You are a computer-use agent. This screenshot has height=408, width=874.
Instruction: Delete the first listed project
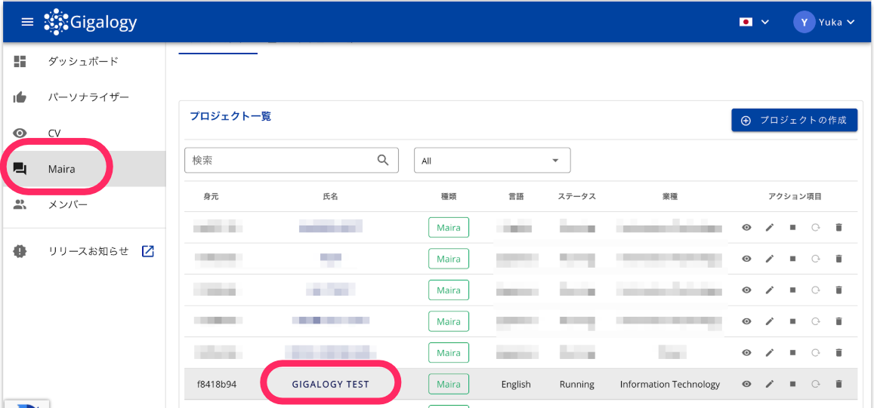pos(838,227)
